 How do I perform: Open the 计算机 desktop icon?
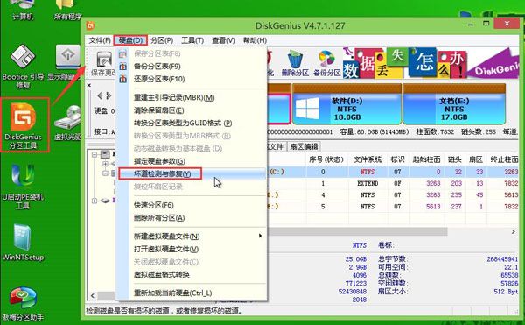(x=23, y=10)
